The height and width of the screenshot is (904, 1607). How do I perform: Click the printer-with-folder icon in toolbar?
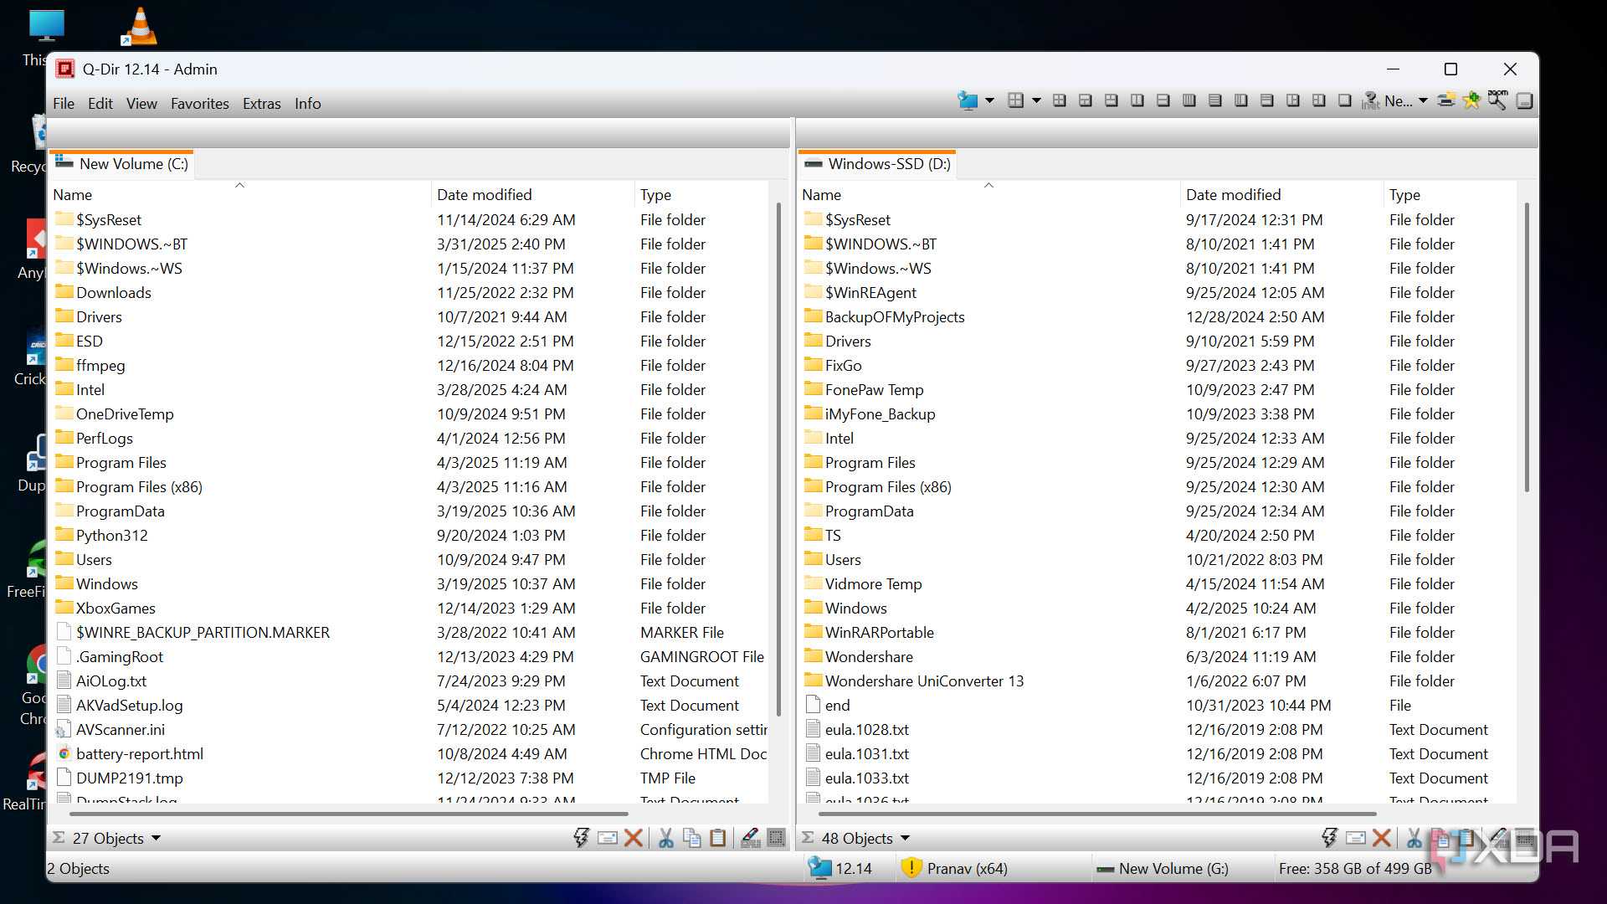coord(1445,100)
